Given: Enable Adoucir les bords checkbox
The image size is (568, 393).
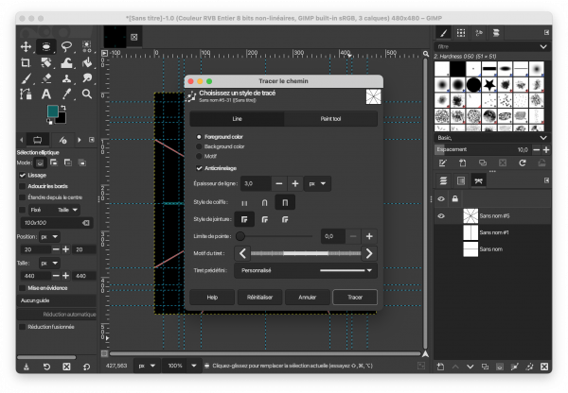Looking at the screenshot, I should pyautogui.click(x=23, y=186).
